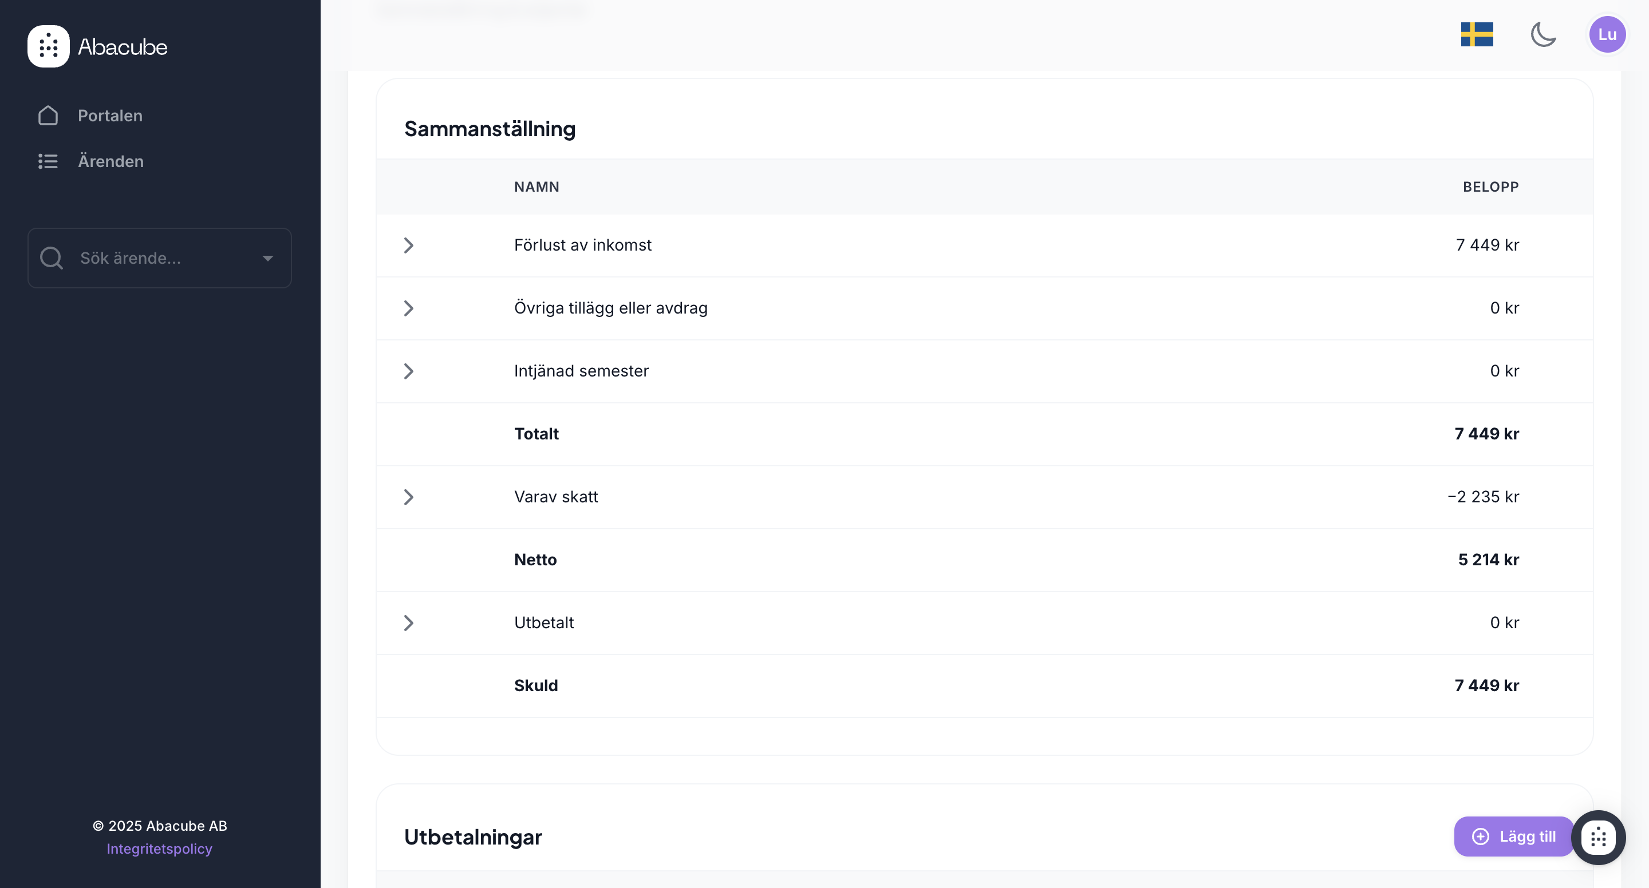Viewport: 1649px width, 888px height.
Task: Open the Integritetspolicy link
Action: 159,849
